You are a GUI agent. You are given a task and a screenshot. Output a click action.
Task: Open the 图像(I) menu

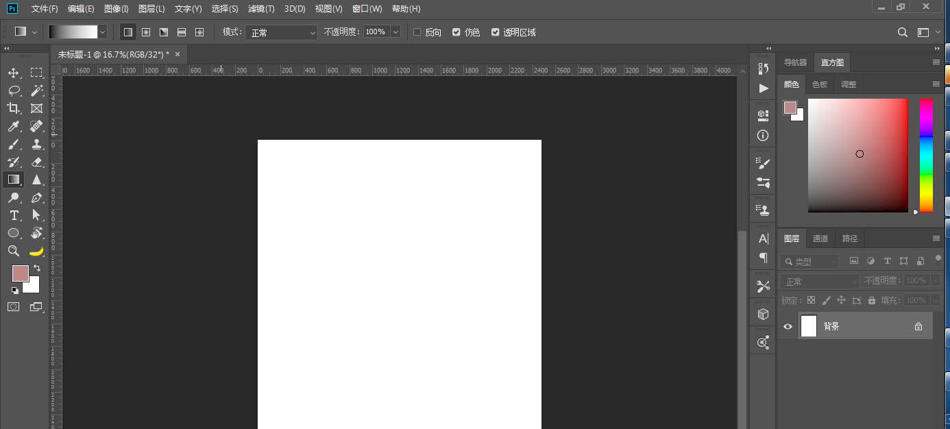tap(117, 9)
